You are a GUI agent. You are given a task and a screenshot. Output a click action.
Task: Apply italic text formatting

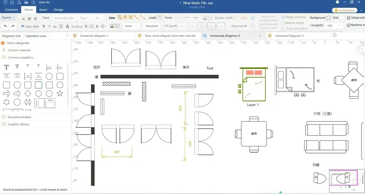tap(49, 26)
